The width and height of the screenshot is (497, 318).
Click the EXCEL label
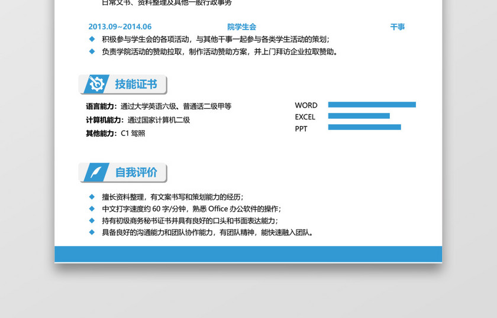(x=305, y=117)
